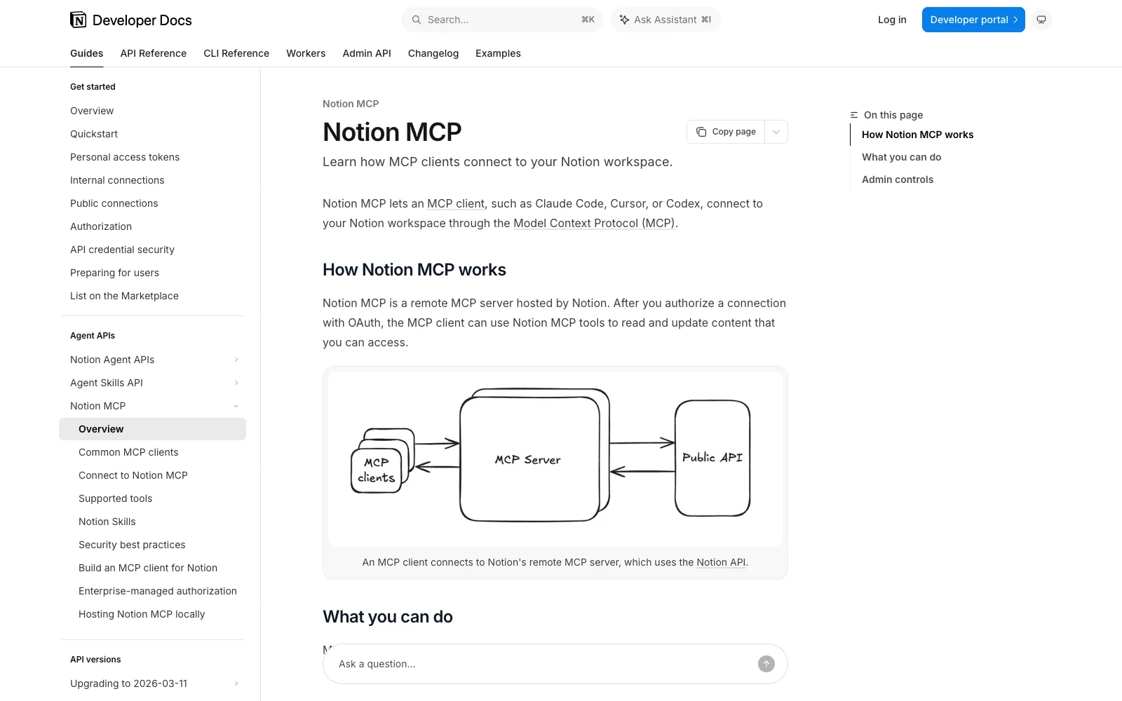Image resolution: width=1122 pixels, height=701 pixels.
Task: Click the Ask Assistant sparkle icon
Action: coord(624,20)
